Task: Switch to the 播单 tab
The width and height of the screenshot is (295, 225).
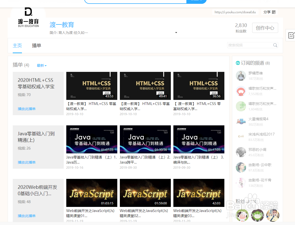Action: coord(36,46)
